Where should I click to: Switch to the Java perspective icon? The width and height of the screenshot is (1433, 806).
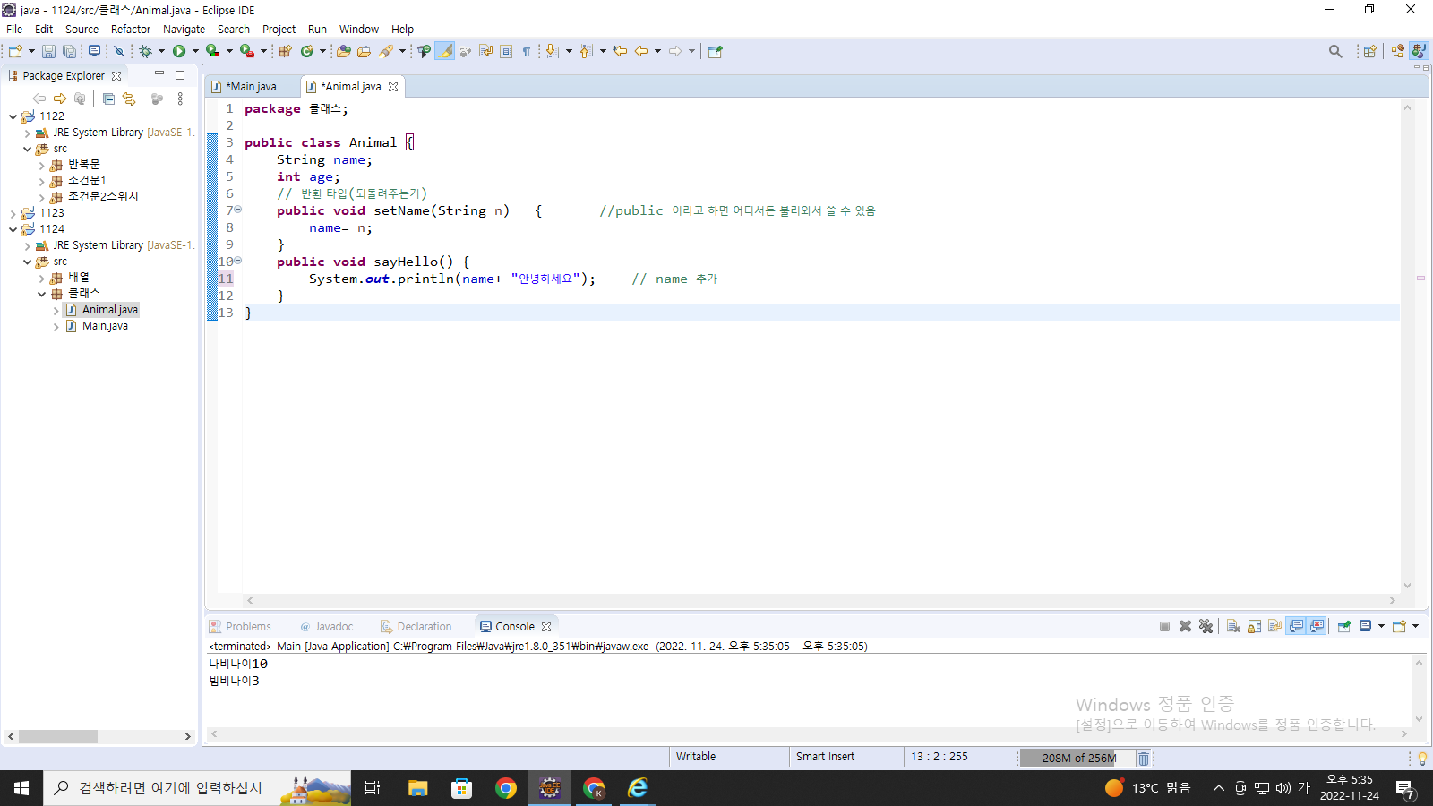[x=1419, y=51]
